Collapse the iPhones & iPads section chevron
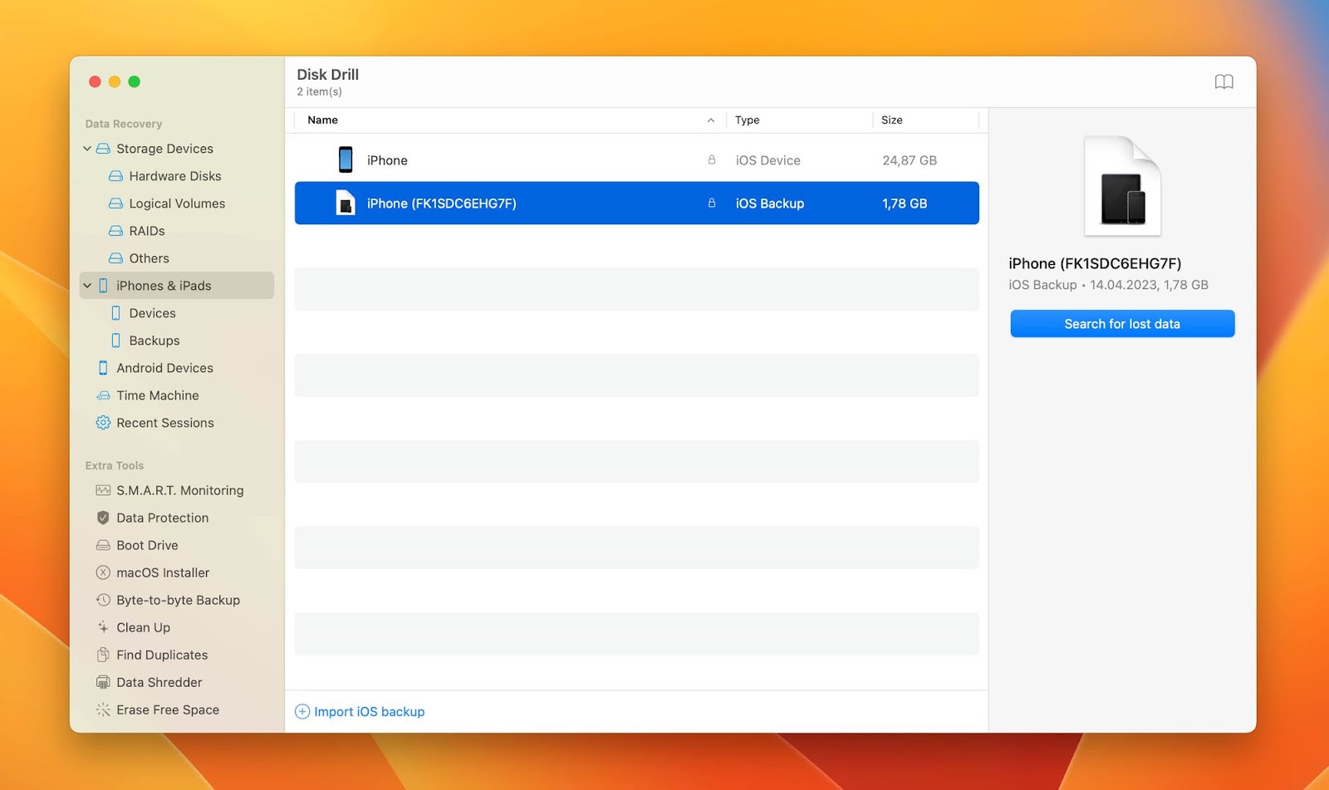Image resolution: width=1329 pixels, height=790 pixels. coord(87,286)
